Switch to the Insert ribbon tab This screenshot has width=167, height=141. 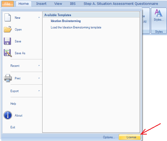[x=41, y=4]
